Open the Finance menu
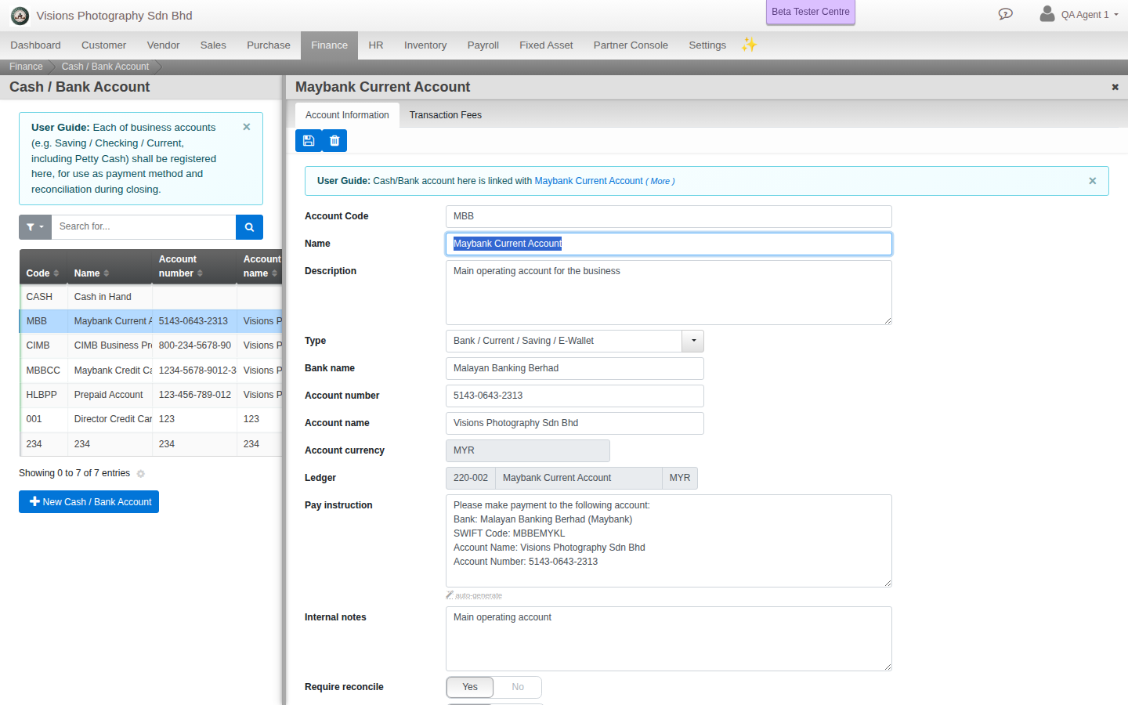The image size is (1128, 705). 329,45
